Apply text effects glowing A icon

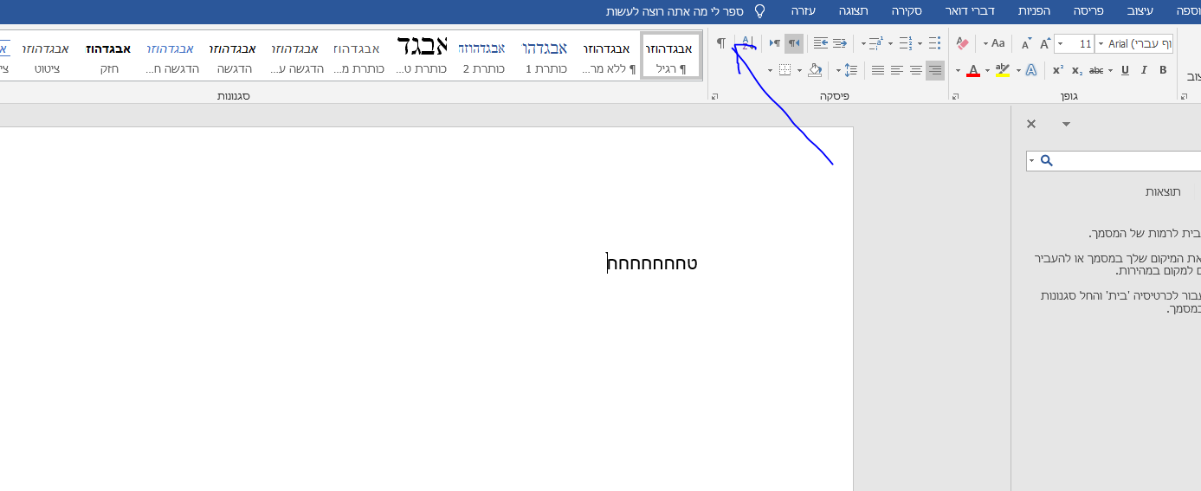click(x=1031, y=70)
